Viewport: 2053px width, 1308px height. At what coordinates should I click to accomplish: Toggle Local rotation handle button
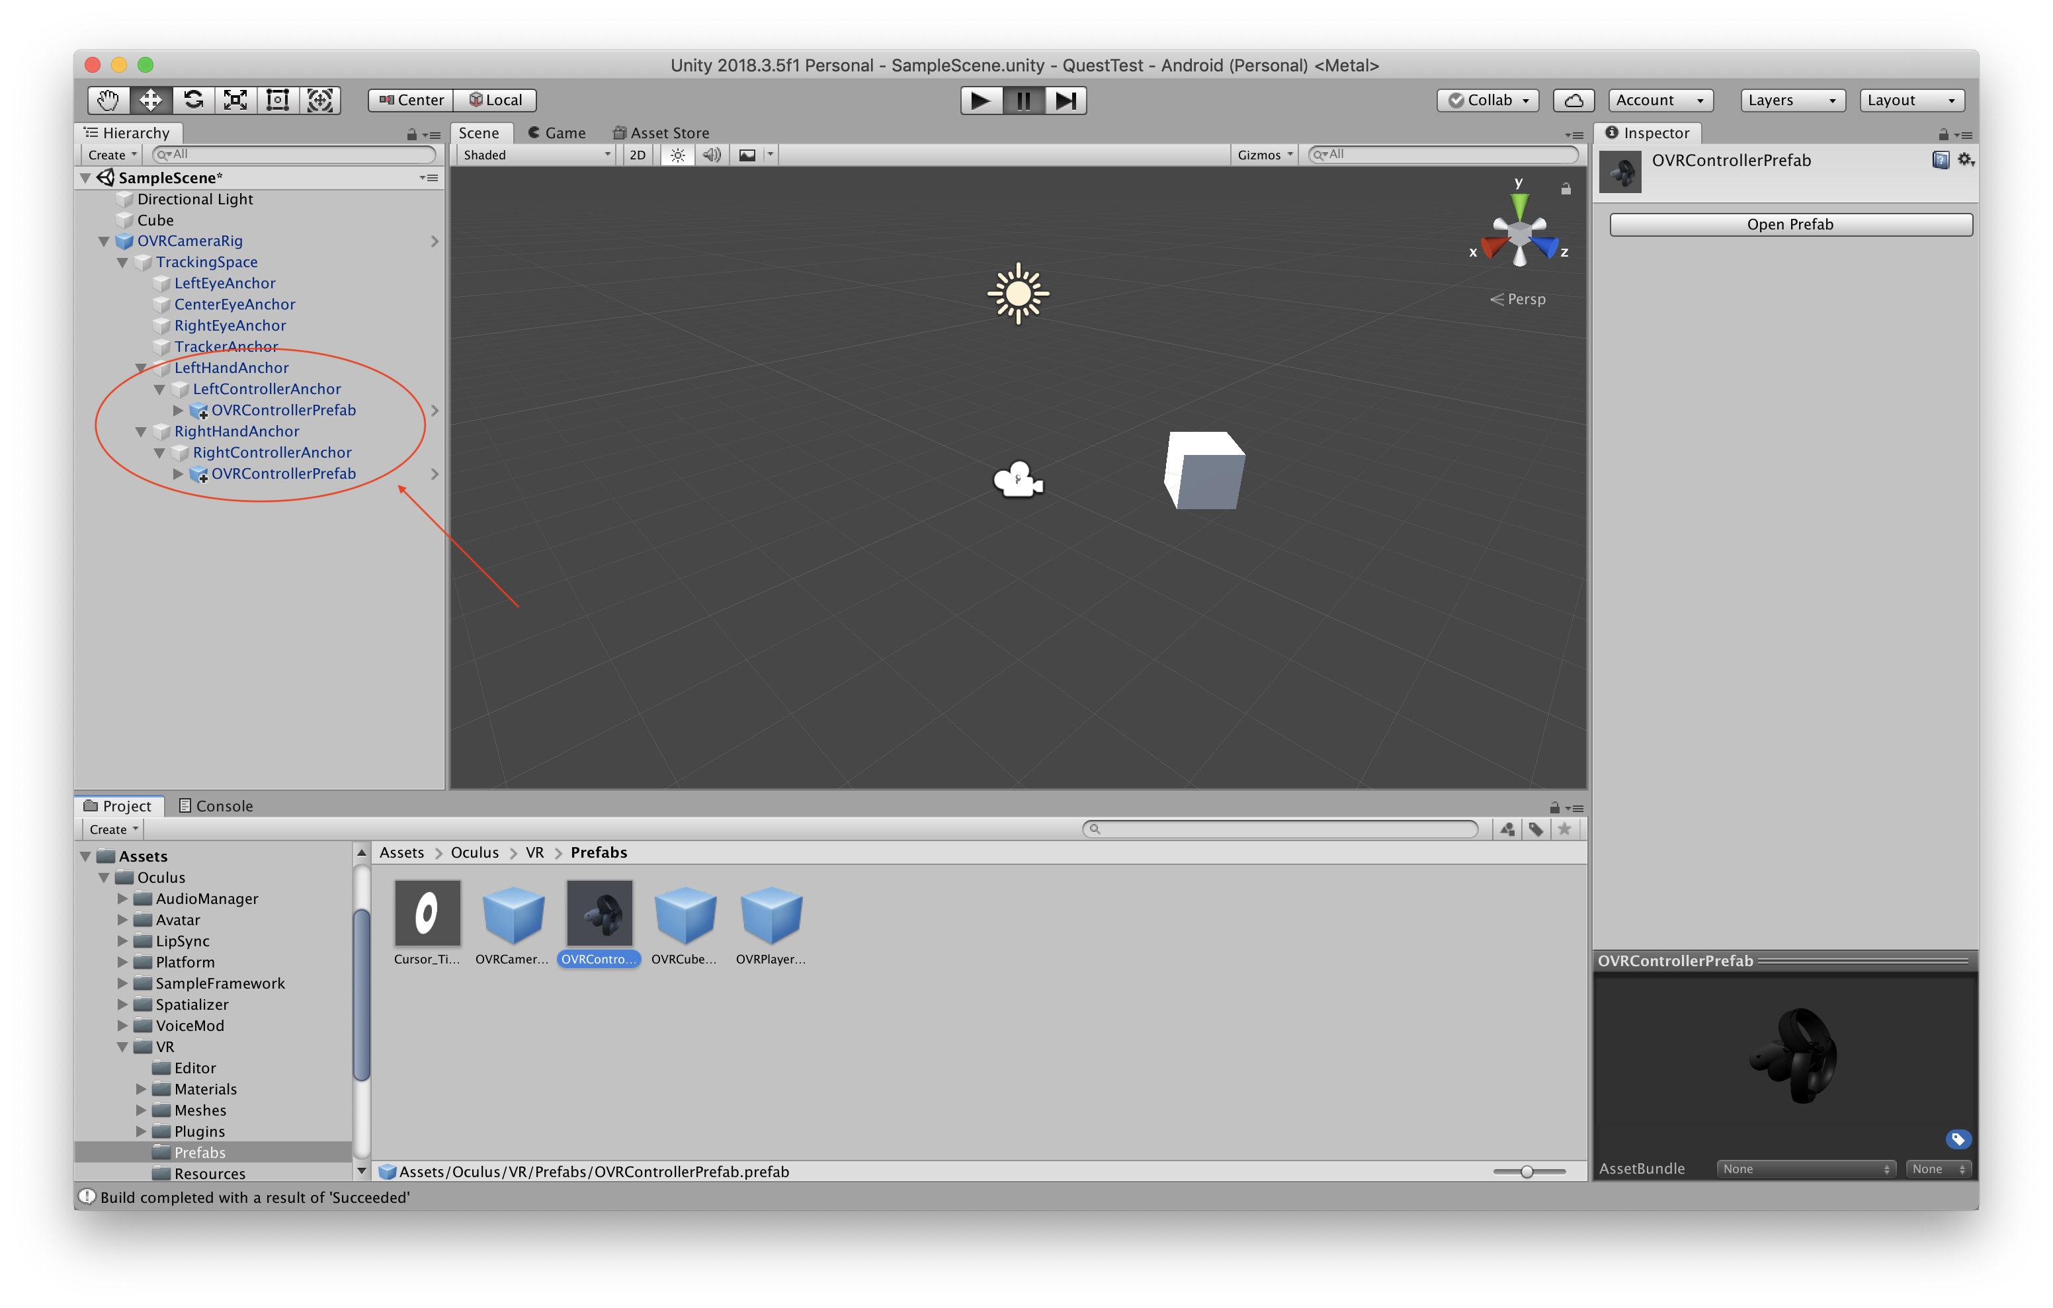click(495, 101)
